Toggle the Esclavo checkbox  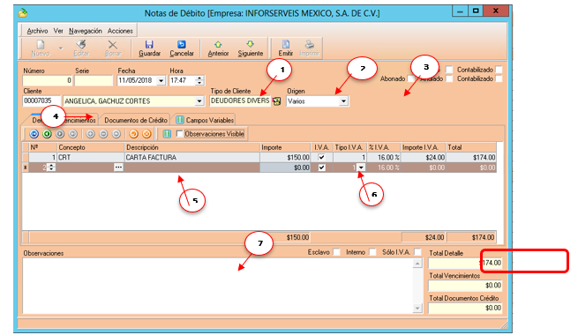pyautogui.click(x=336, y=252)
